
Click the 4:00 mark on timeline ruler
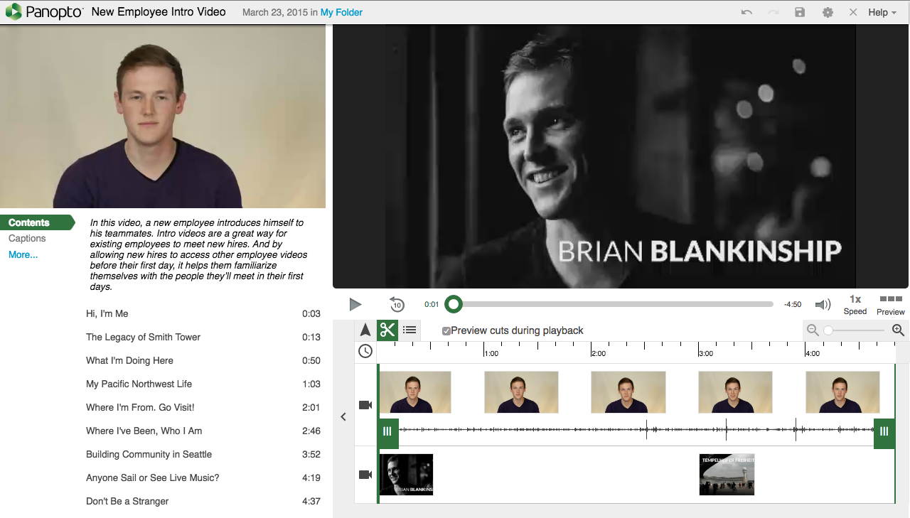click(813, 353)
